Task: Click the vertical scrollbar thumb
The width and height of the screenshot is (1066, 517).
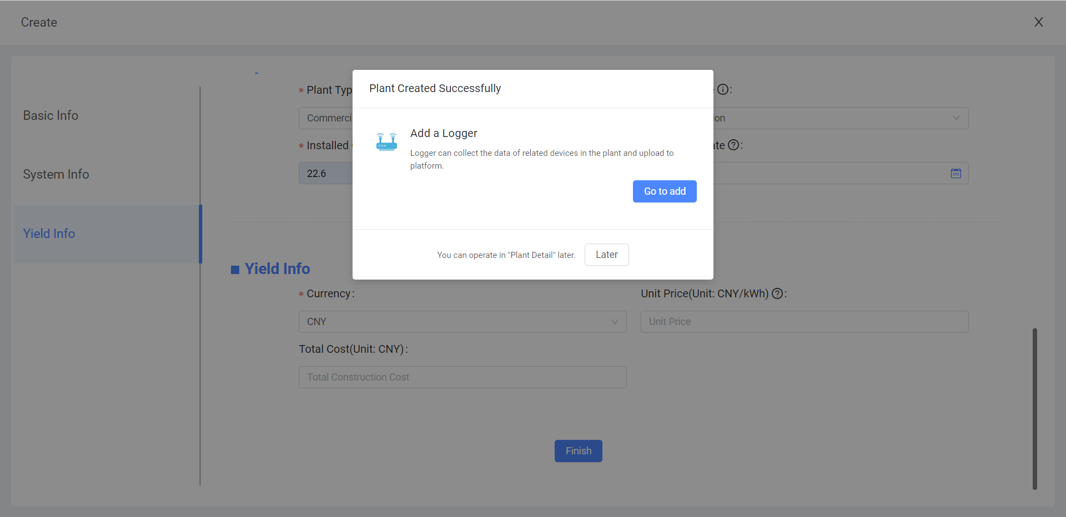Action: (x=1034, y=408)
